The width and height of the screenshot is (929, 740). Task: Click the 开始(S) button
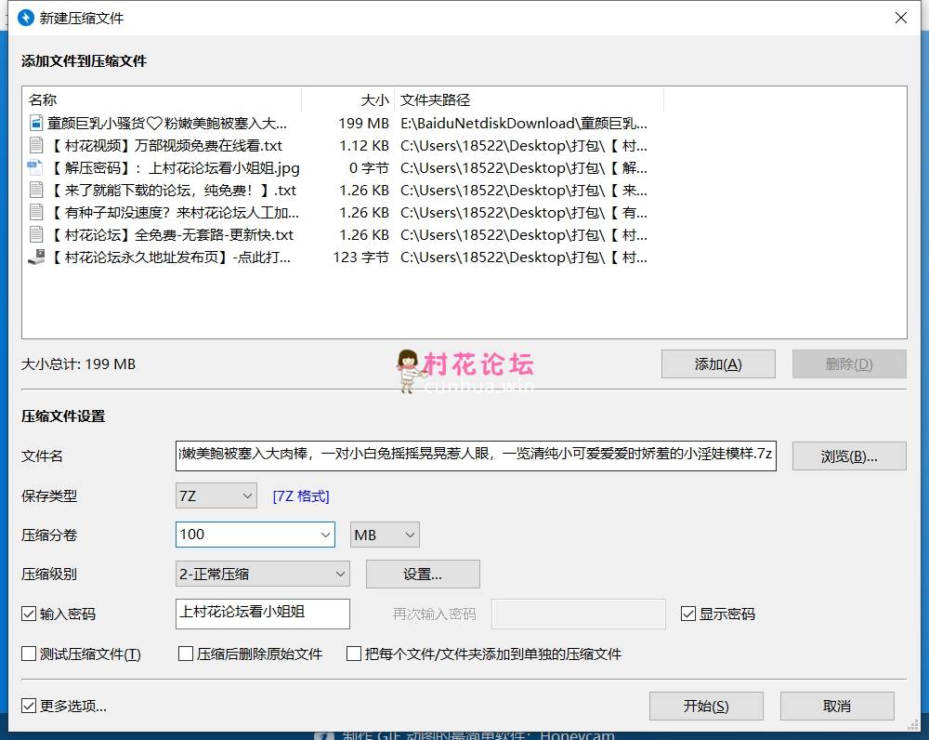[706, 706]
